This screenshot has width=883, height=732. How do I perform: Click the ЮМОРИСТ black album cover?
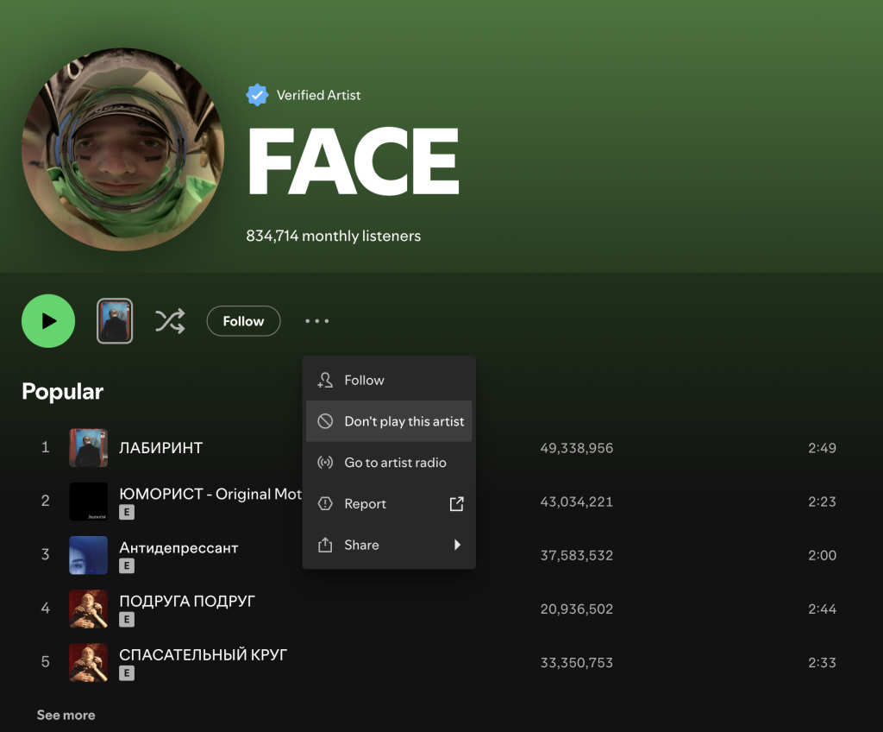click(89, 502)
